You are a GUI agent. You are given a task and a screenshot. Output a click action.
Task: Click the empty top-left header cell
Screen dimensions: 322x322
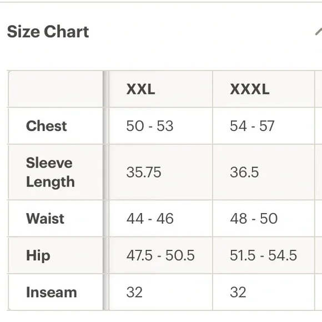(56, 89)
